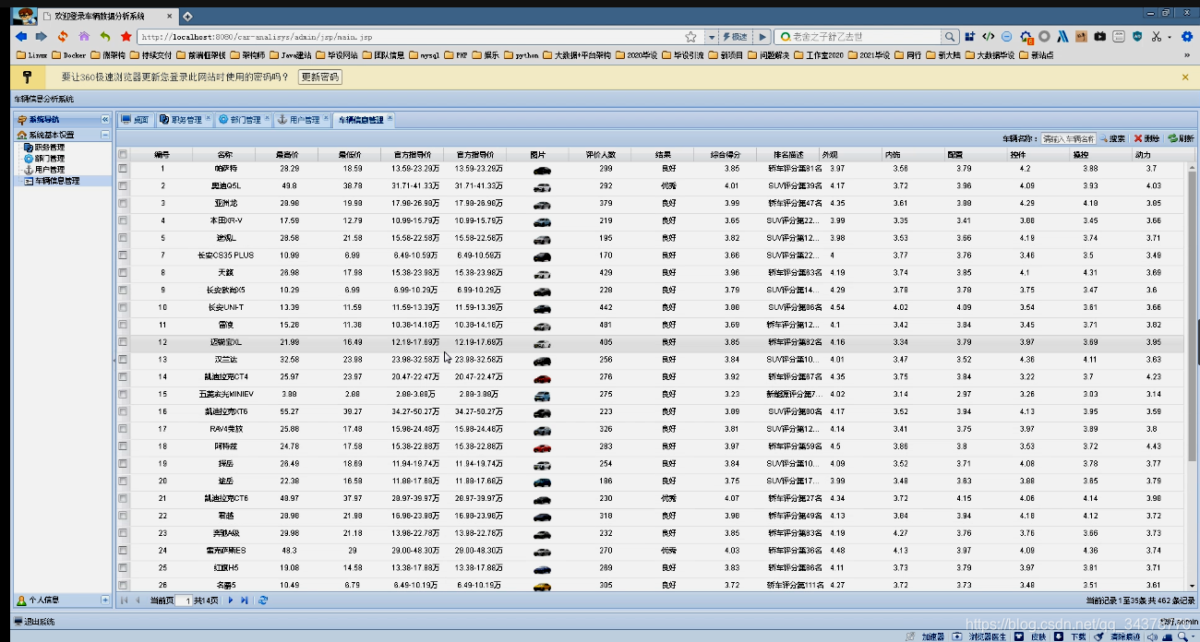Click the 更新密码 button
This screenshot has height=642, width=1200.
pos(319,77)
